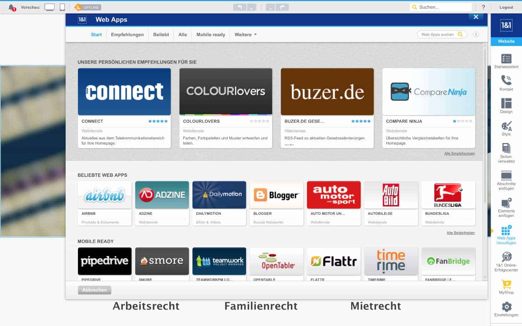The image size is (522, 326).
Task: Click the Compare Ninja star rating
Action: click(462, 121)
